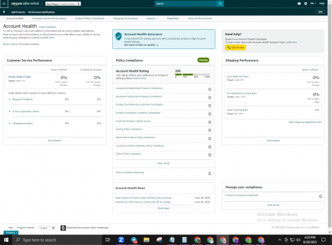Click the search magnifier button
Screen dimensions: 332x245
[220, 3]
